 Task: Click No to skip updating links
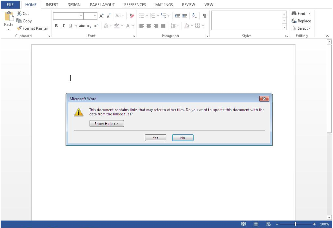point(182,138)
